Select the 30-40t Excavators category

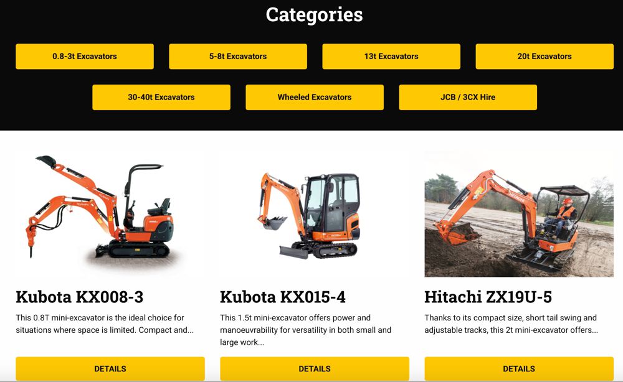point(161,97)
